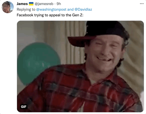The height and width of the screenshot is (114, 146).
Task: Click the word 'and' between mentions
Action: pyautogui.click(x=70, y=10)
